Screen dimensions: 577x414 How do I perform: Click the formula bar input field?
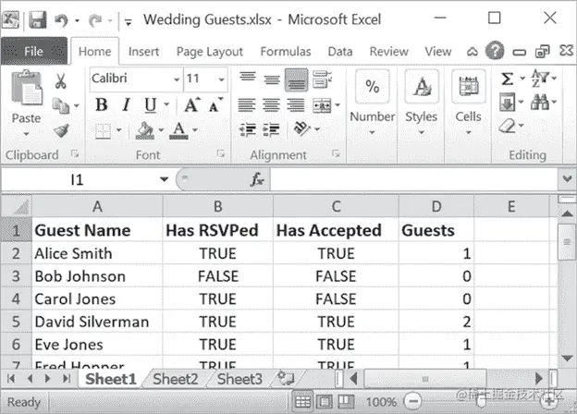[x=414, y=179]
